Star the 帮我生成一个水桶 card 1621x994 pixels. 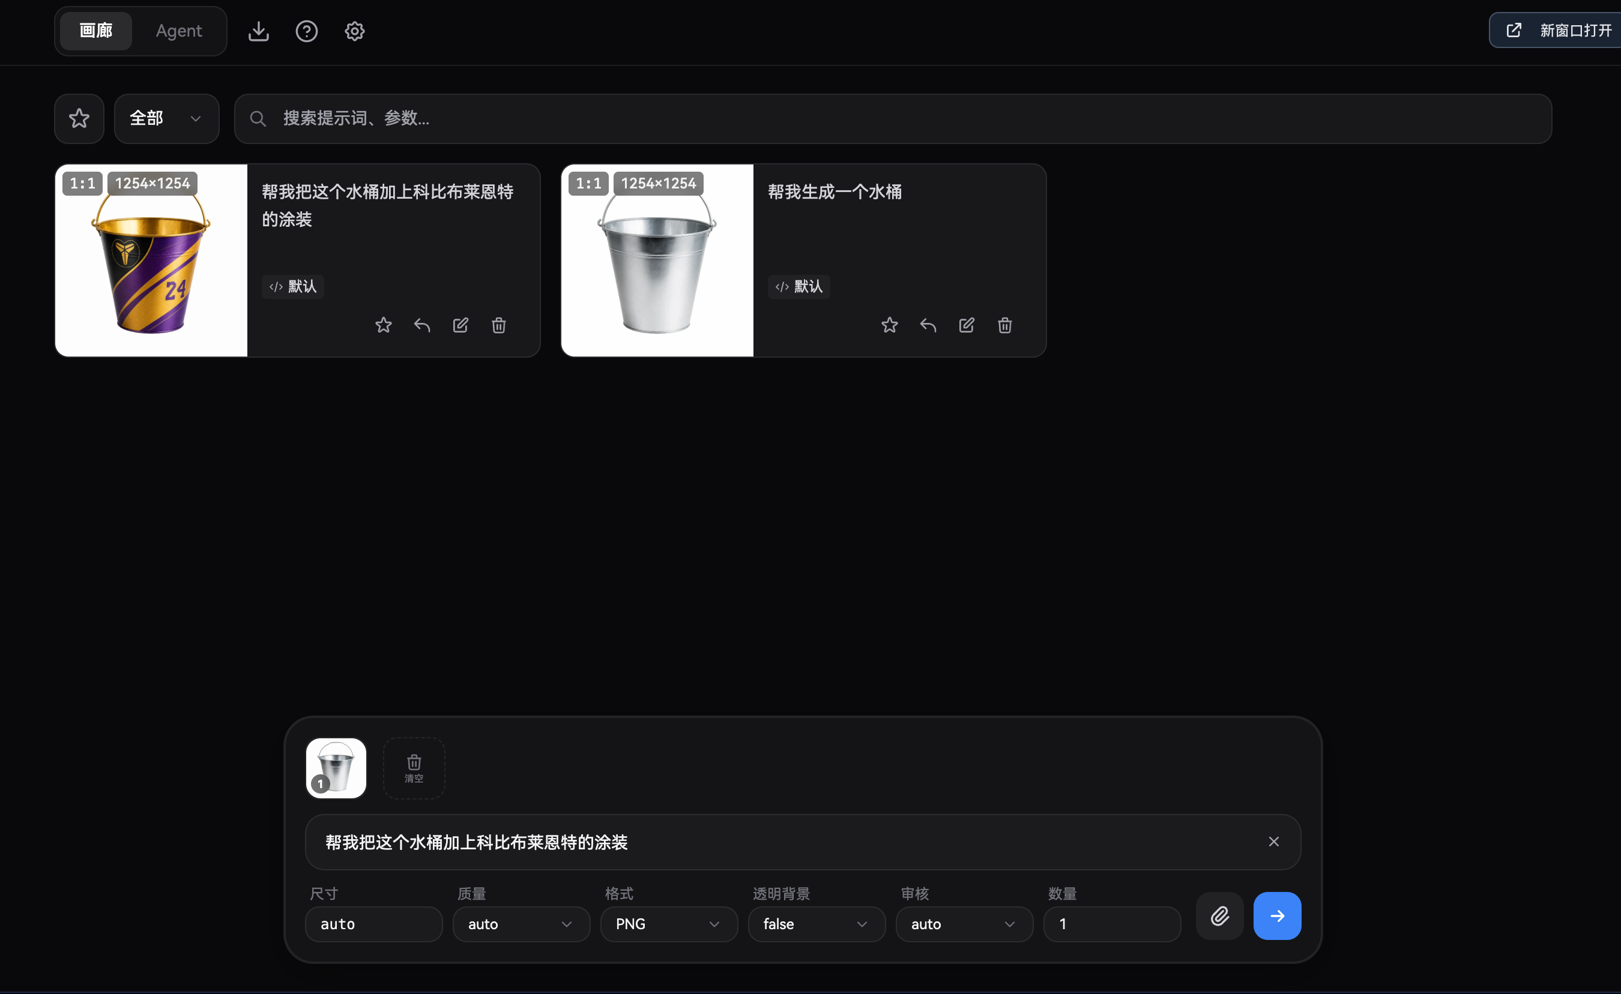[x=889, y=325]
